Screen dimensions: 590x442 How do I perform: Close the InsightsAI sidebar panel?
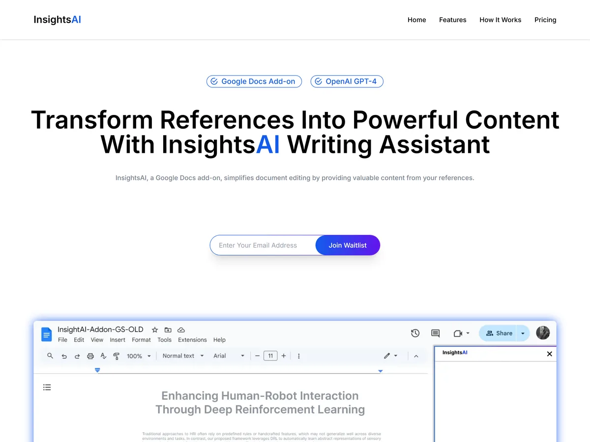pos(550,354)
